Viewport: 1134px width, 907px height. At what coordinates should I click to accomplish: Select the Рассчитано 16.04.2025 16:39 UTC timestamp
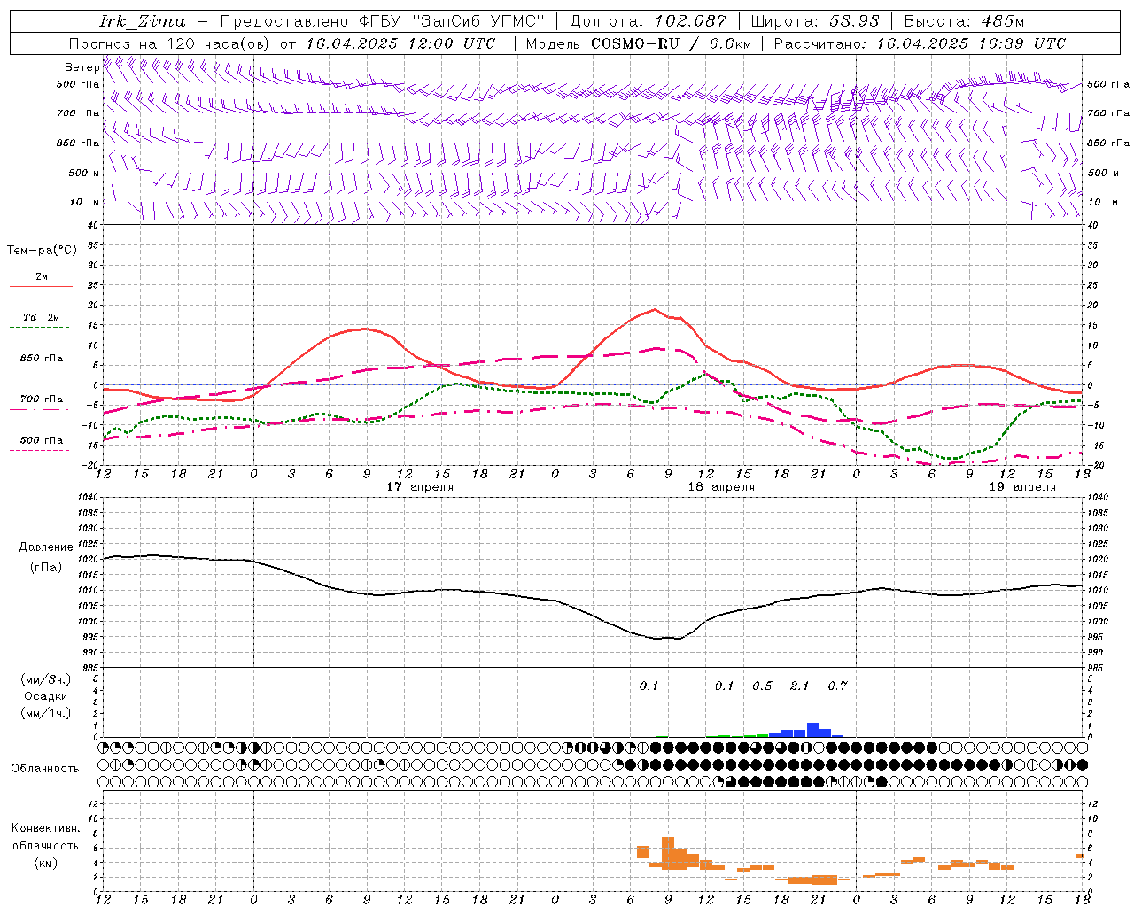coord(920,43)
